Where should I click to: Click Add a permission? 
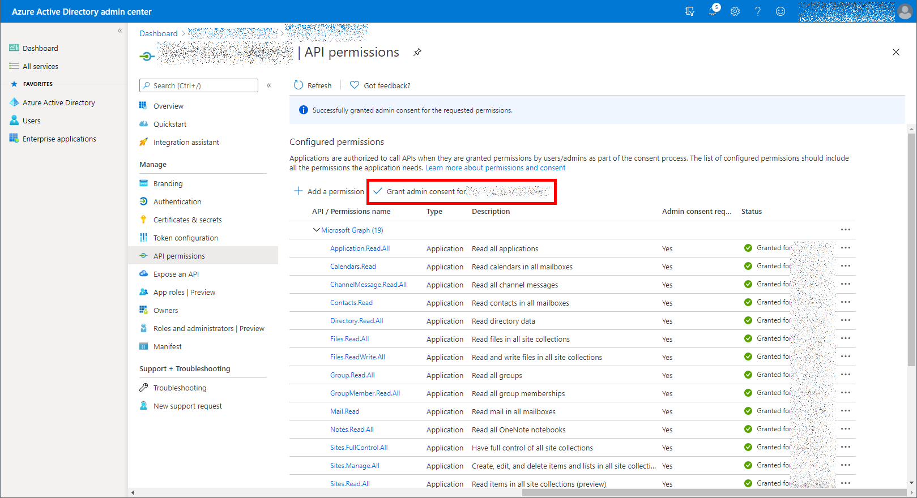click(329, 191)
